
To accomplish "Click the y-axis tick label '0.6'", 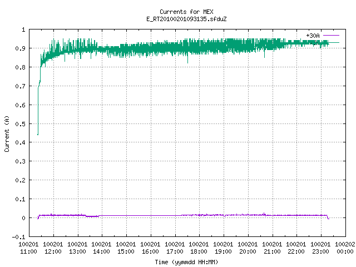I will [x=20, y=105].
